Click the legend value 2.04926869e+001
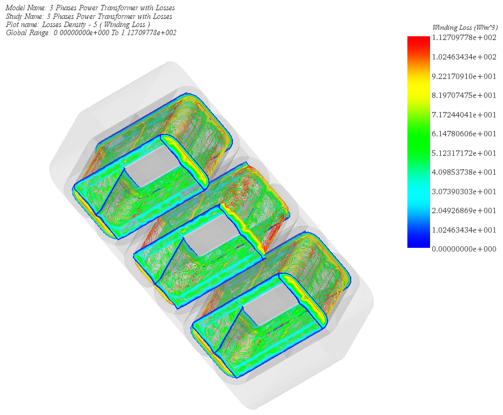Viewport: 503px width, 415px height. (464, 210)
